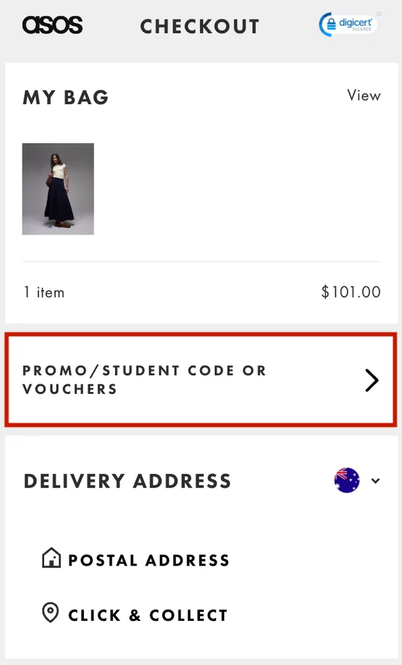The image size is (402, 665).
Task: Click the Click & Collect location pin icon
Action: click(x=50, y=612)
